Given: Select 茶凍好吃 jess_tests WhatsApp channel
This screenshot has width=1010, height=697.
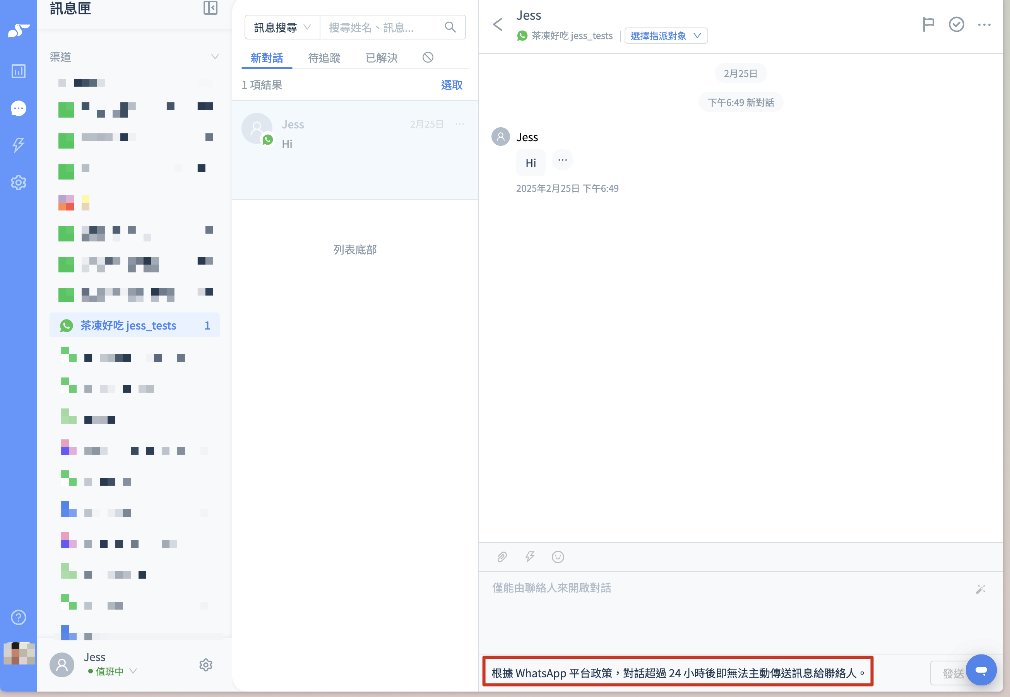Looking at the screenshot, I should pyautogui.click(x=128, y=325).
